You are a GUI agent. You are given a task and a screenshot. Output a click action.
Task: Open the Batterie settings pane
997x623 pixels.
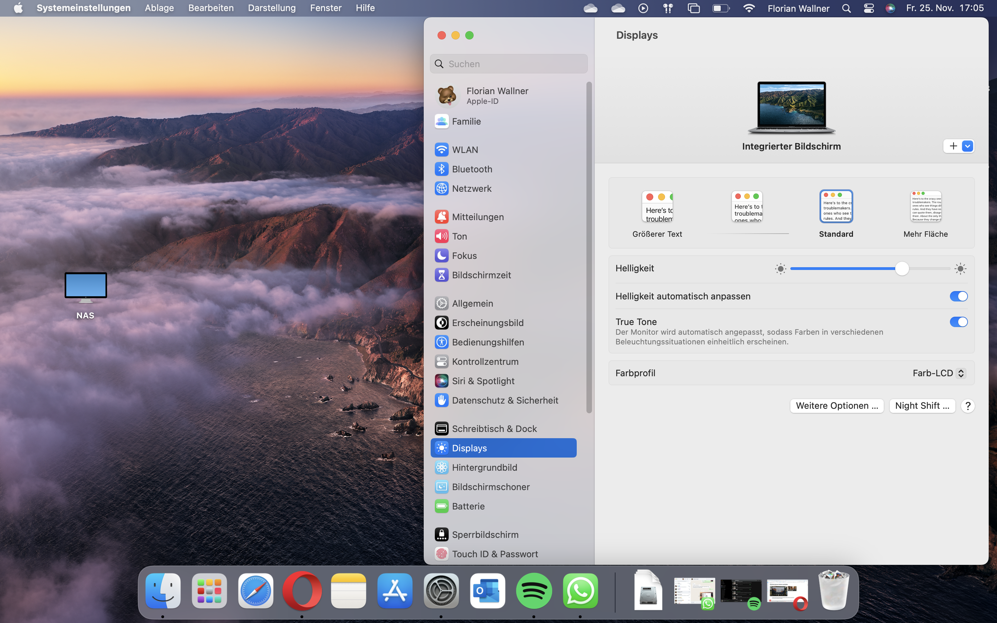(x=468, y=506)
